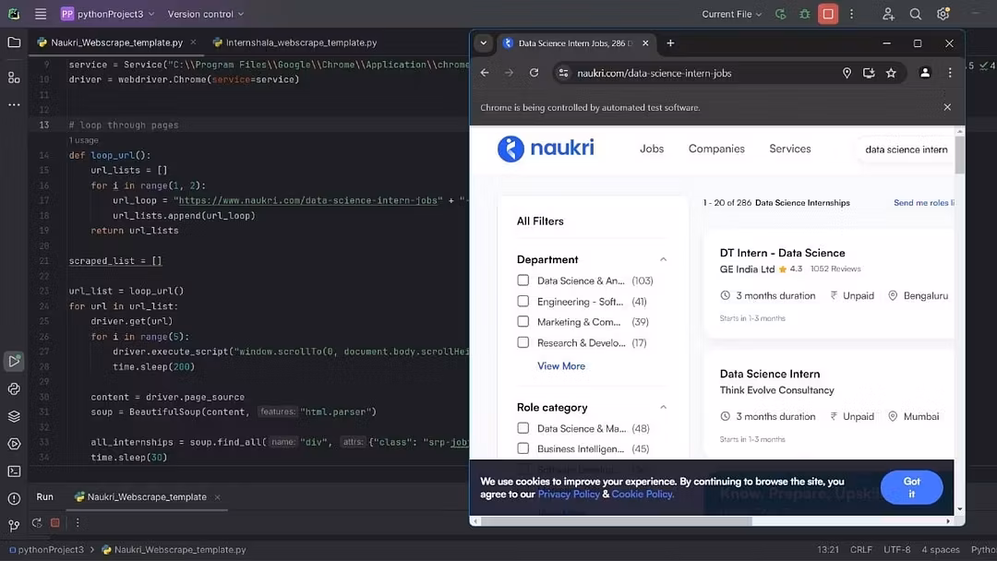The image size is (997, 561).
Task: Open the Current File run configuration dropdown
Action: click(731, 14)
